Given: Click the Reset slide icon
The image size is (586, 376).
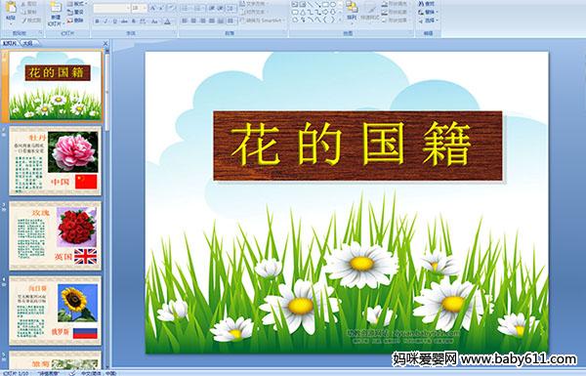Looking at the screenshot, I should click(x=69, y=12).
